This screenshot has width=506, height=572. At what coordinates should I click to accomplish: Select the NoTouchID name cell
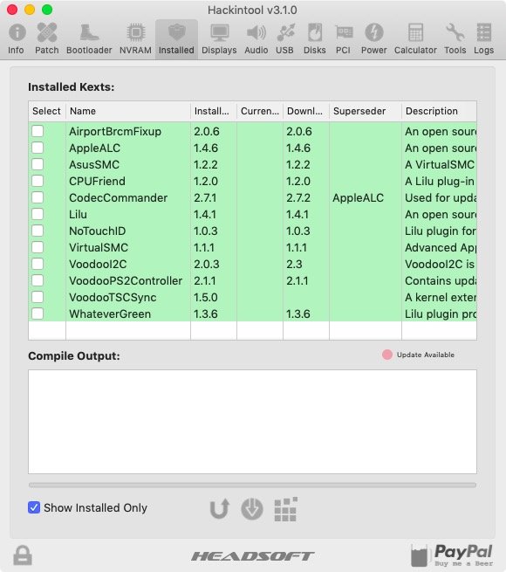point(98,231)
